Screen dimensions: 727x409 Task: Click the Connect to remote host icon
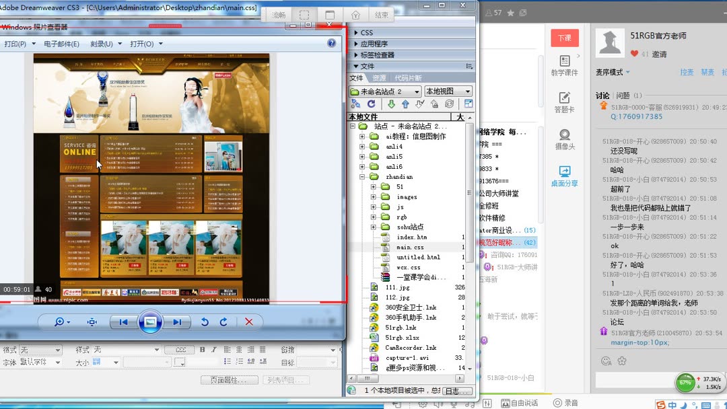pyautogui.click(x=355, y=104)
